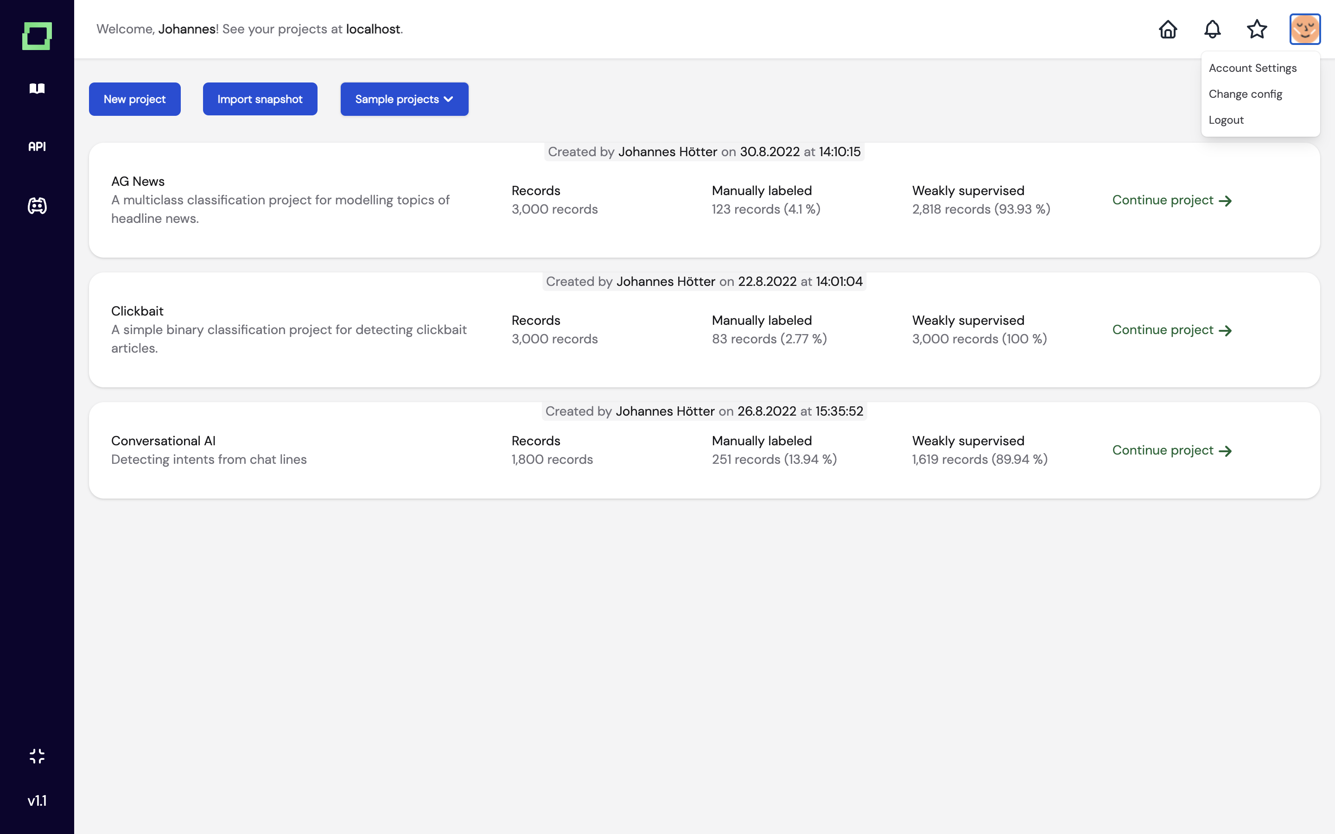This screenshot has width=1335, height=834.
Task: Continue the AG News project
Action: pyautogui.click(x=1172, y=200)
